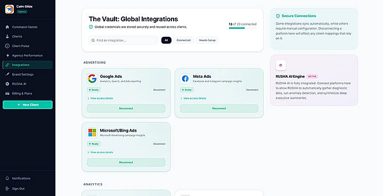This screenshot has width=383, height=196.
Task: Click the Google Ads Ready badge
Action: point(94,90)
